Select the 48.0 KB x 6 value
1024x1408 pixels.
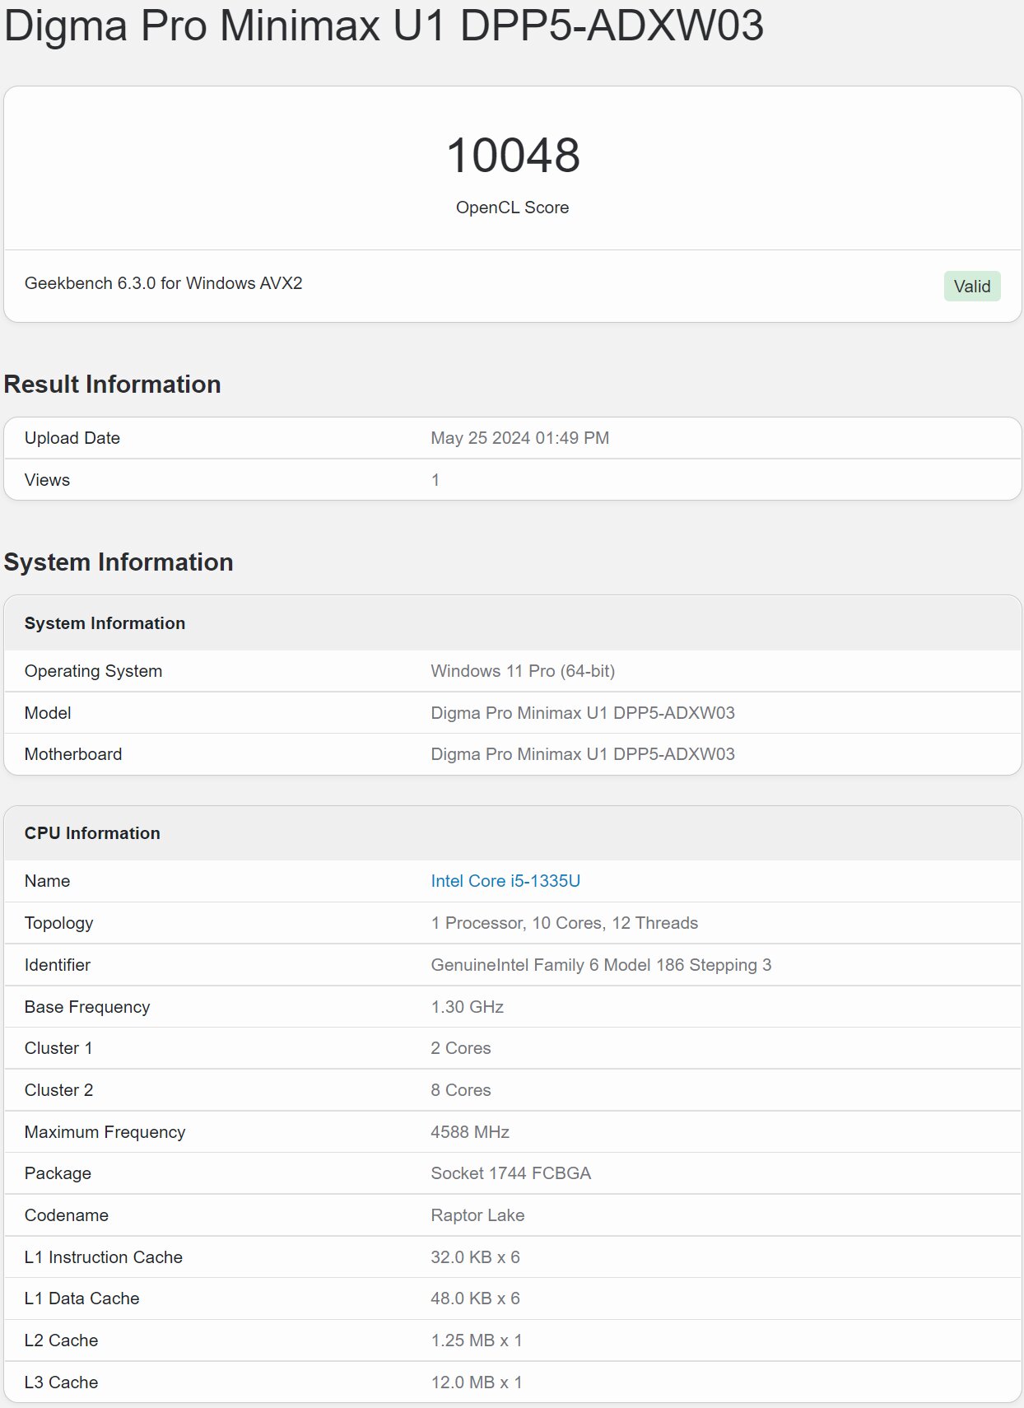pyautogui.click(x=476, y=1298)
